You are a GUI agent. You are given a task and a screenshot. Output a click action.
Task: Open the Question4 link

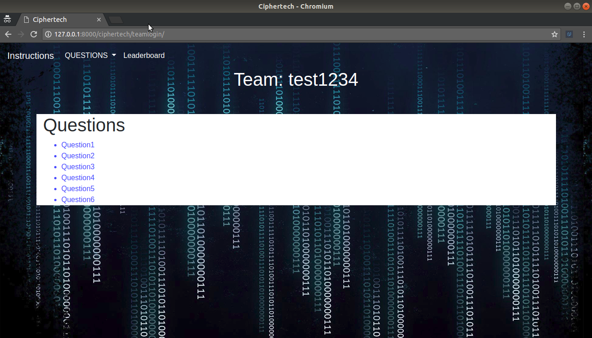pos(78,177)
